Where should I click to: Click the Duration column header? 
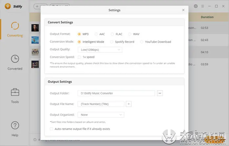tap(207, 17)
